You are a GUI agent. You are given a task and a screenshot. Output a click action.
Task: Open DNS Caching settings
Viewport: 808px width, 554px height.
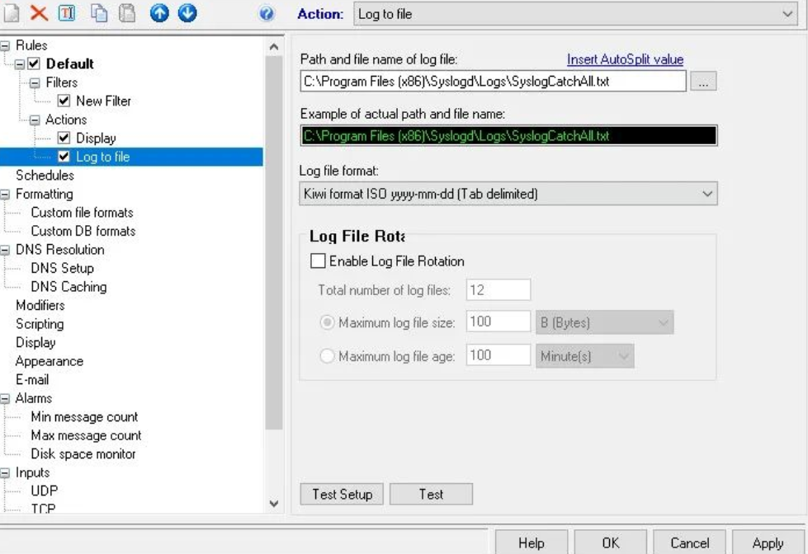coord(69,287)
